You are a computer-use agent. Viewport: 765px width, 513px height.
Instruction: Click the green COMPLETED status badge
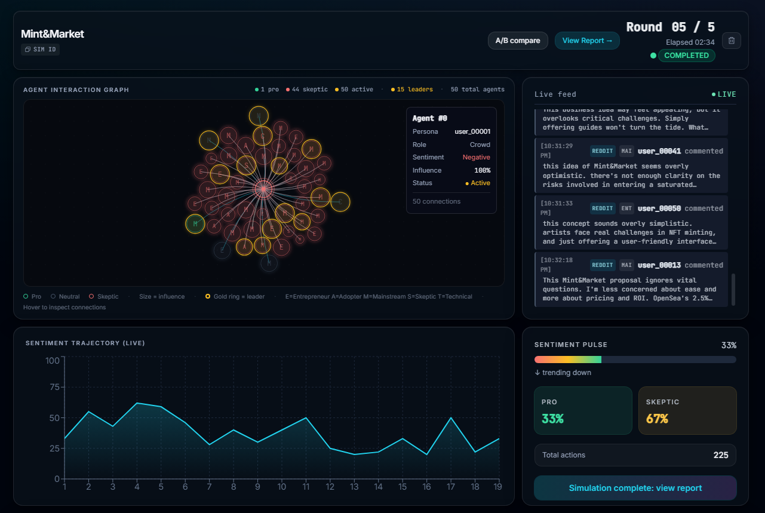686,56
